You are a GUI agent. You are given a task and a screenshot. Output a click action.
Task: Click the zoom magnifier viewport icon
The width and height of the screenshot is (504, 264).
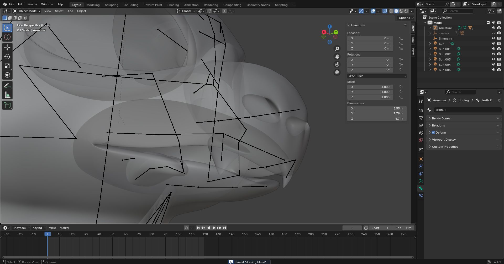coord(337,49)
